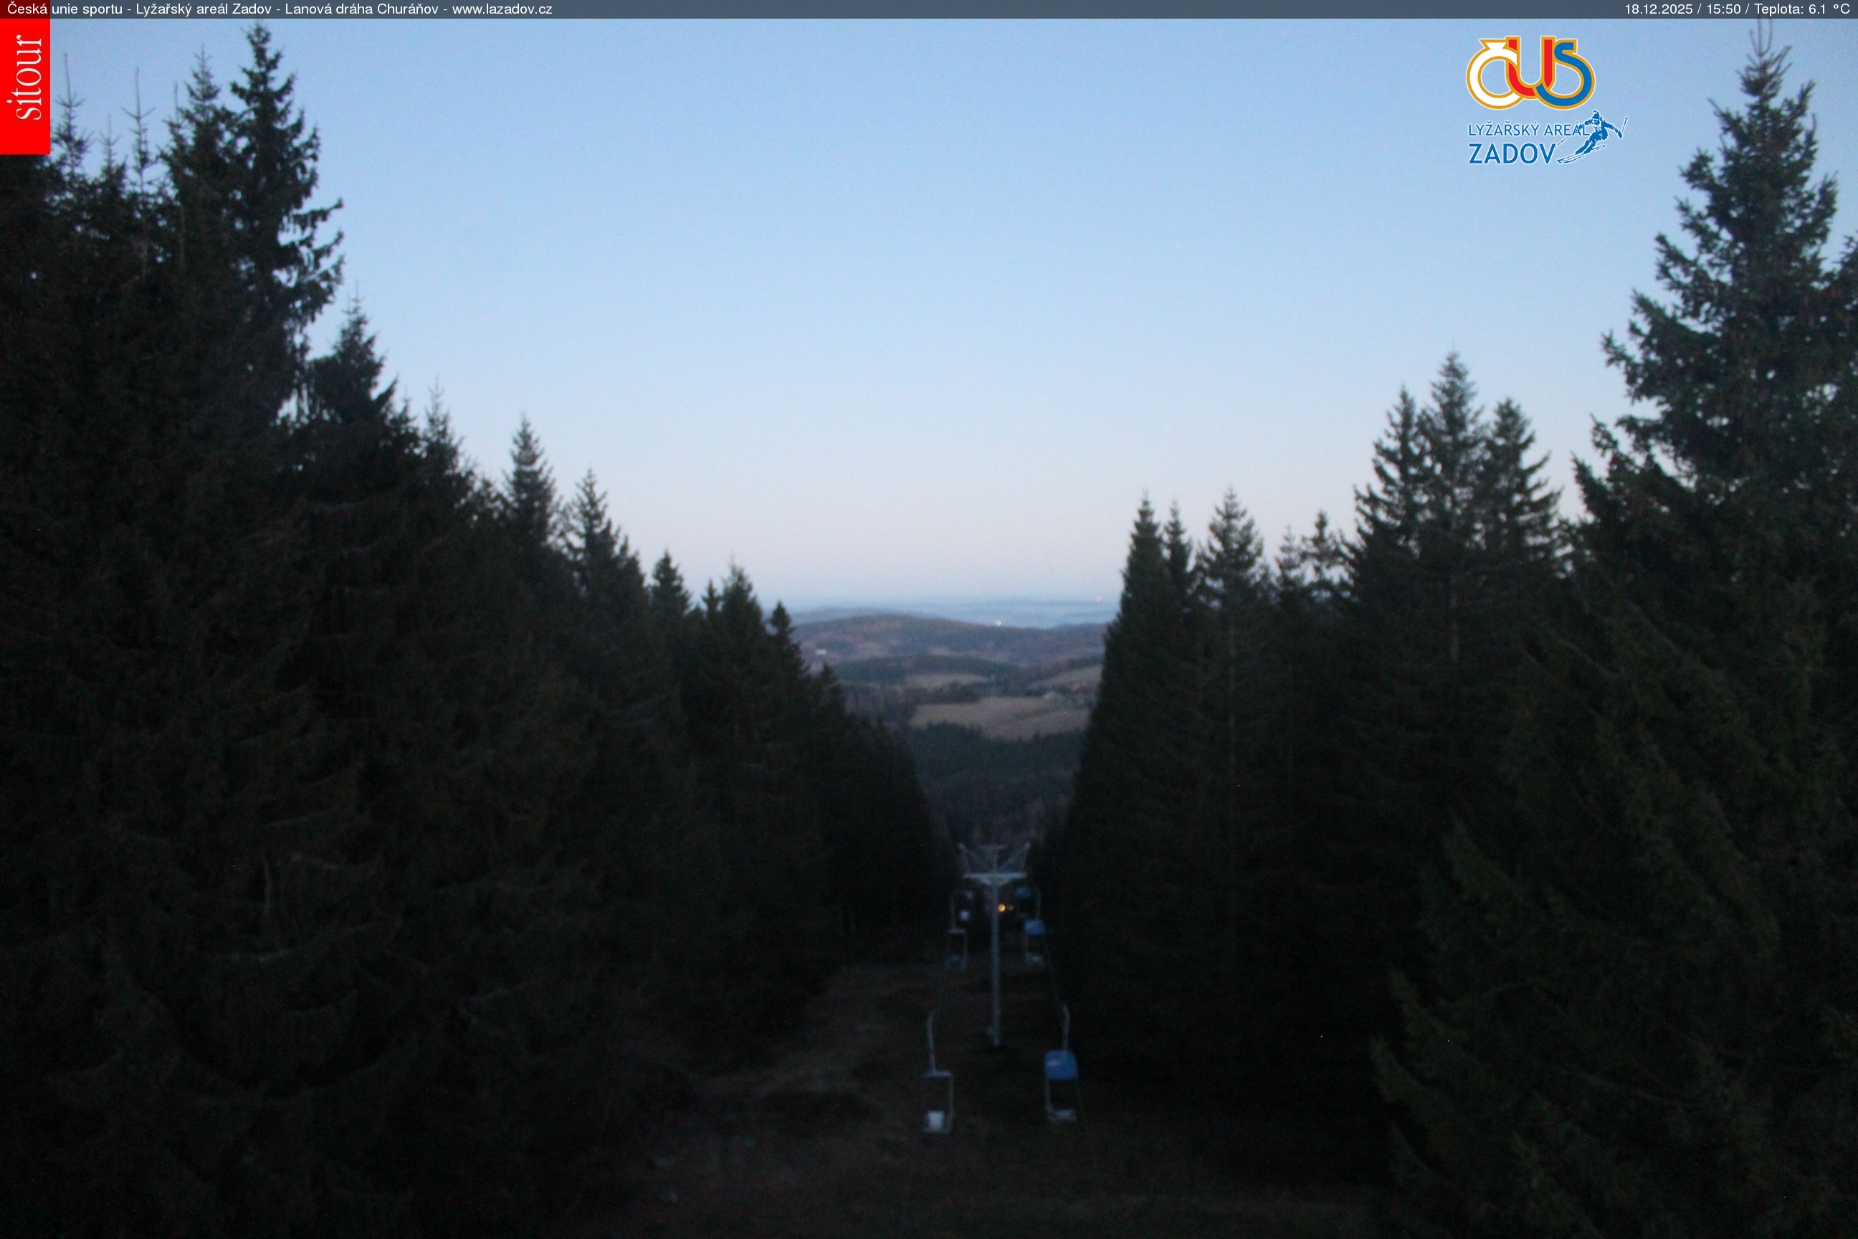The width and height of the screenshot is (1858, 1239).
Task: Click the red sitour logo badge
Action: coord(24,86)
